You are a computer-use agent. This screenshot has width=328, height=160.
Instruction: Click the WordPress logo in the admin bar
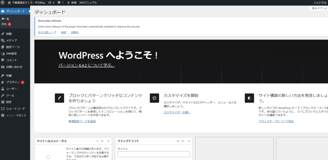[x=3, y=3]
